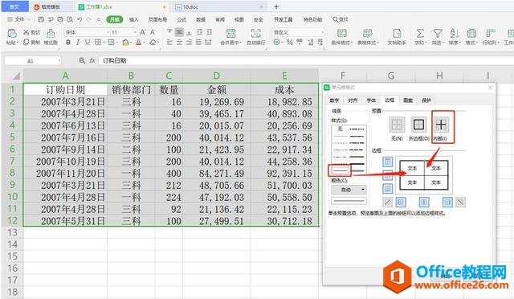This screenshot has height=299, width=514.
Task: Click the Cut scissors icon
Action: (x=27, y=32)
